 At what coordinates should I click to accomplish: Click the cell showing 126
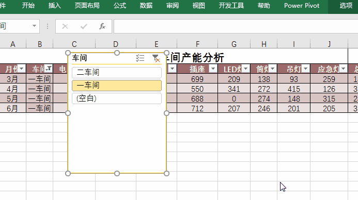pos(329,89)
